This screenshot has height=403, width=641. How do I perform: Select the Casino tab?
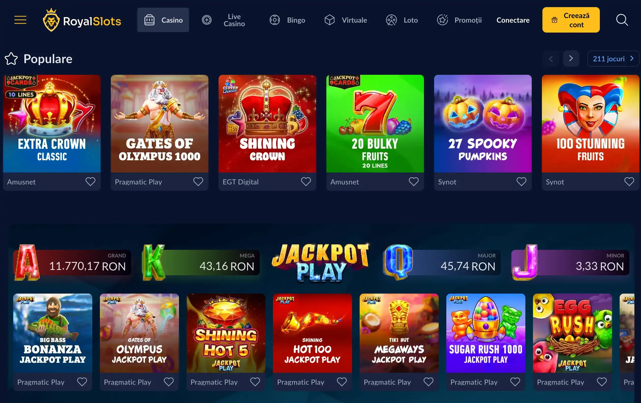click(x=163, y=20)
